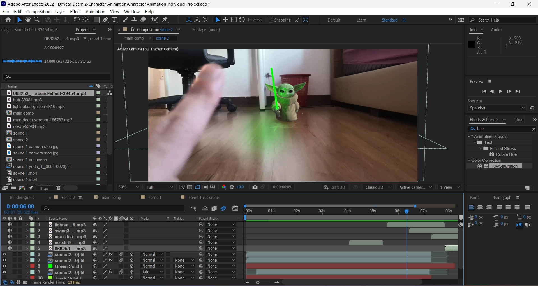Enable the Snapping checkbox

[x=271, y=20]
